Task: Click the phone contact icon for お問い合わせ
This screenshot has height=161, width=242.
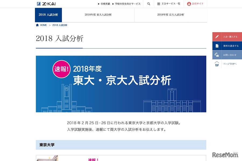Action: 217,54
